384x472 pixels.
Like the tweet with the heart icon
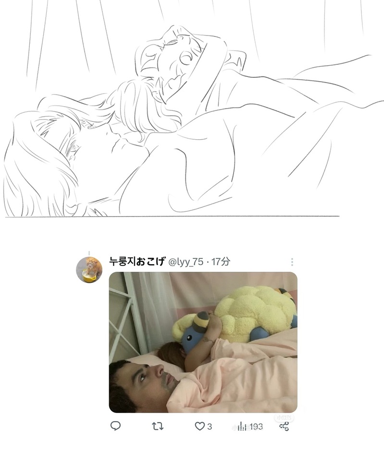pyautogui.click(x=199, y=426)
